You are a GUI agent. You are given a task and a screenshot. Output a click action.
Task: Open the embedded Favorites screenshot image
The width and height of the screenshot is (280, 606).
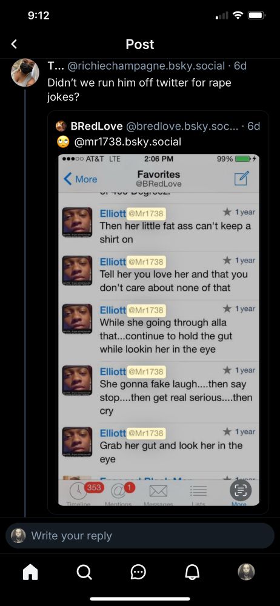(159, 330)
